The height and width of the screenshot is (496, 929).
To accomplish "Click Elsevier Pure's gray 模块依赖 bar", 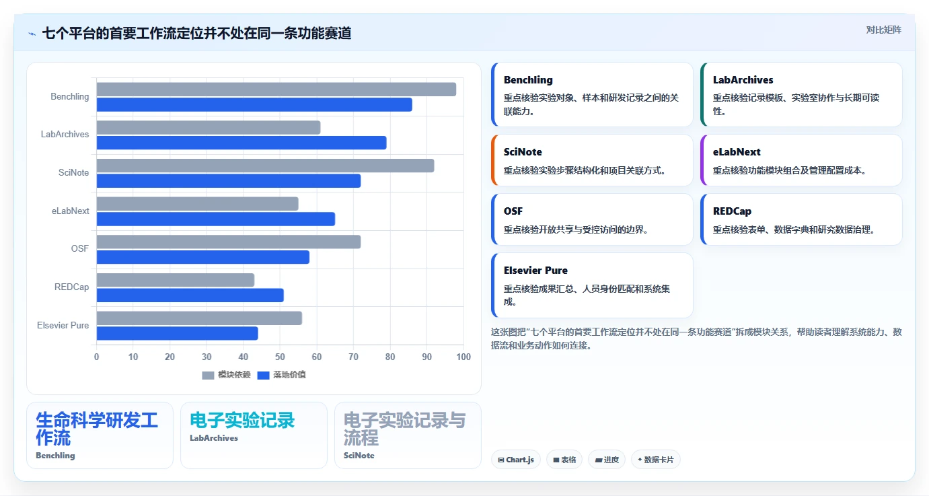I will click(199, 318).
